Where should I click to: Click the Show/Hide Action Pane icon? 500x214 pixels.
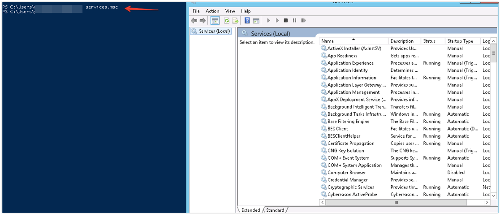256,21
